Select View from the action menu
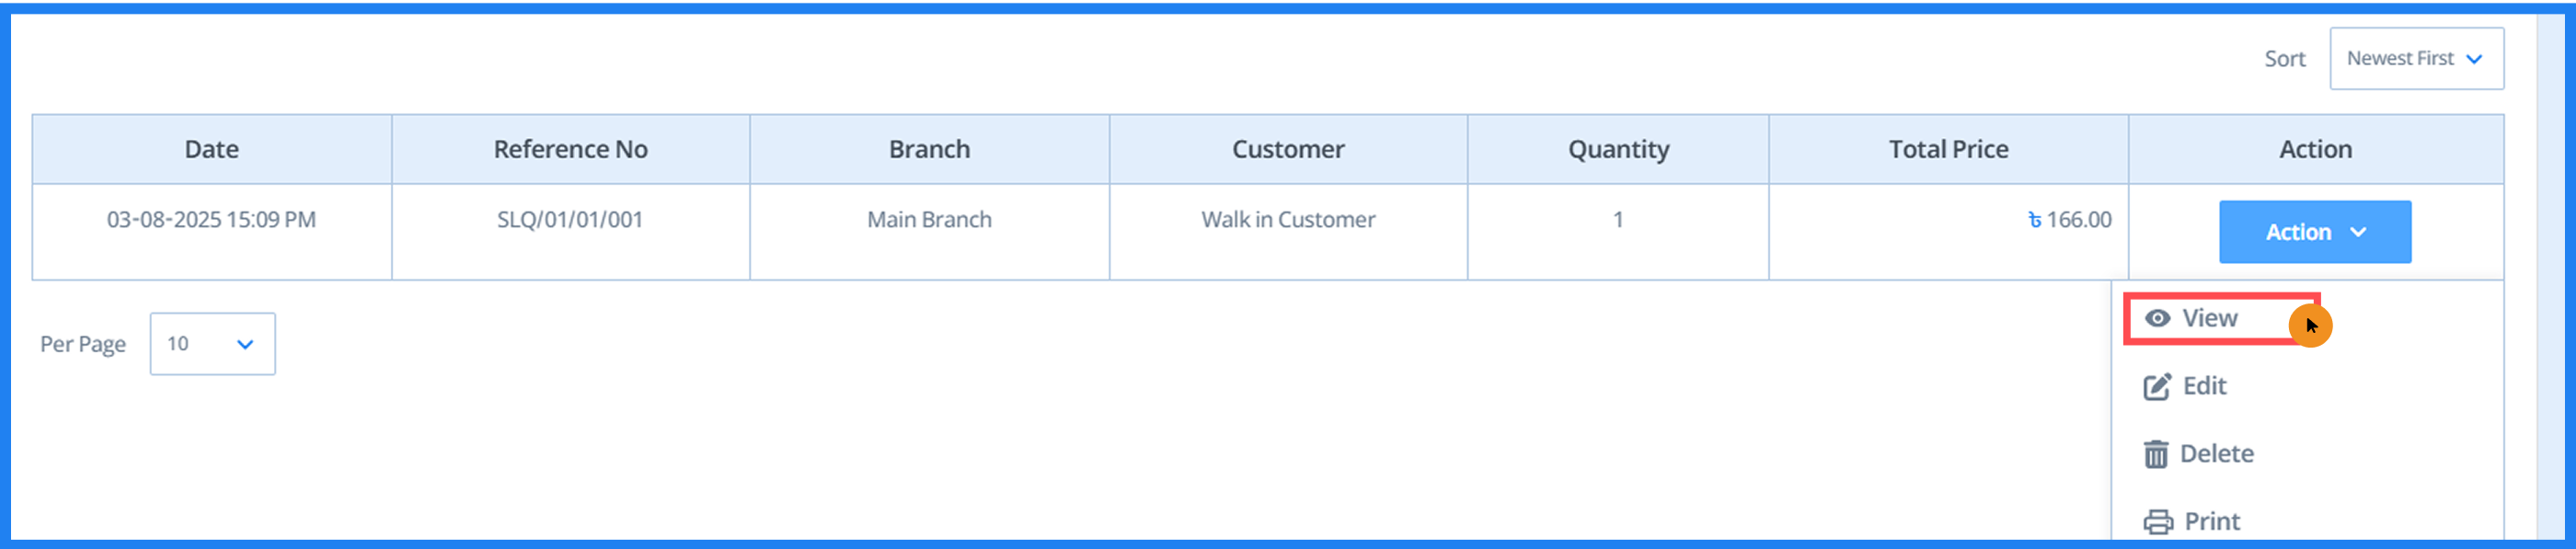Image resolution: width=2576 pixels, height=549 pixels. (x=2212, y=317)
